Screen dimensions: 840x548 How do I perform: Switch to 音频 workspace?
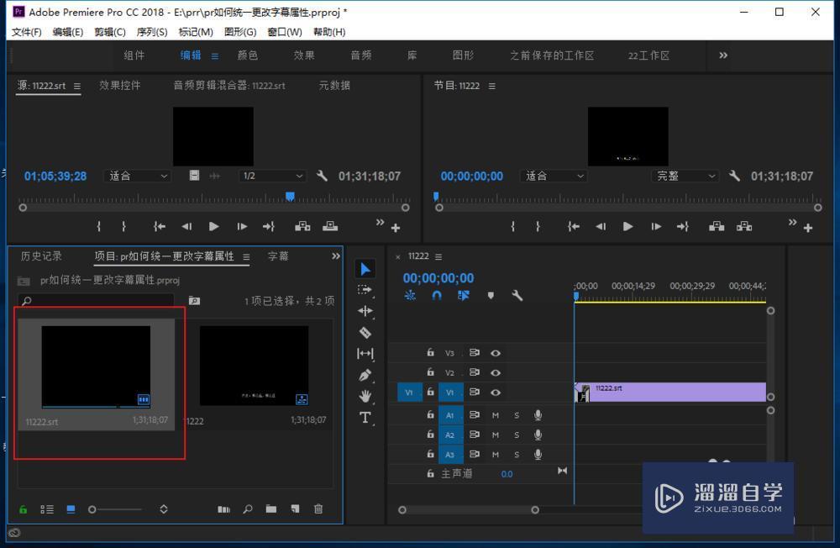361,55
